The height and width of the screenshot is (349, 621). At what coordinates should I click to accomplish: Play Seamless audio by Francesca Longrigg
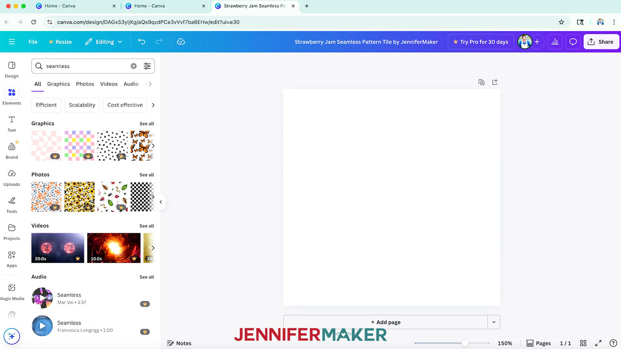tap(42, 326)
